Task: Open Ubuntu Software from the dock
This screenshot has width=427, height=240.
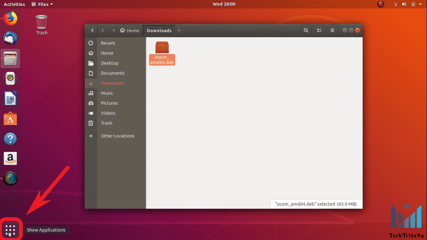Action: pos(10,118)
